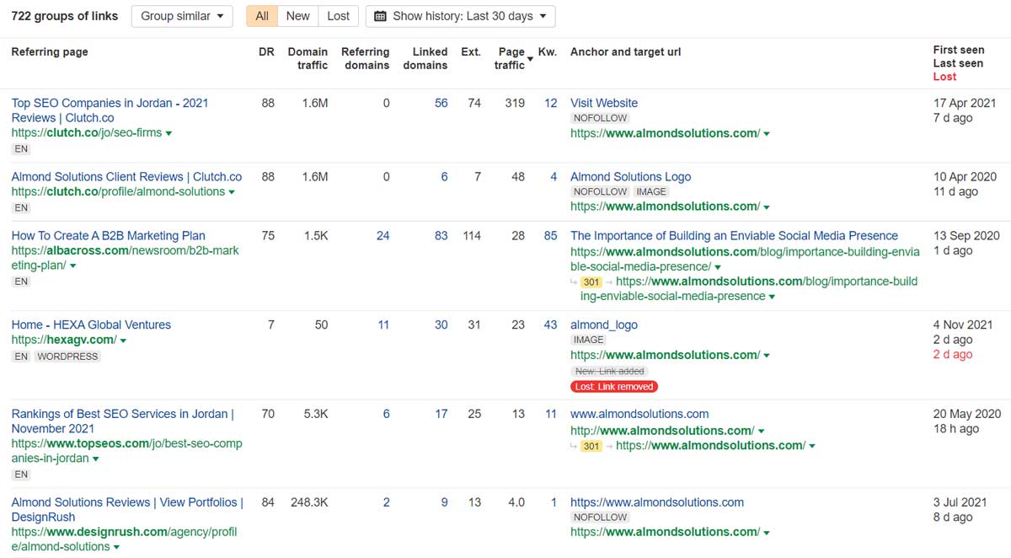Open Importance of Building Enviable Social Media anchor
The height and width of the screenshot is (558, 1011).
coord(734,236)
